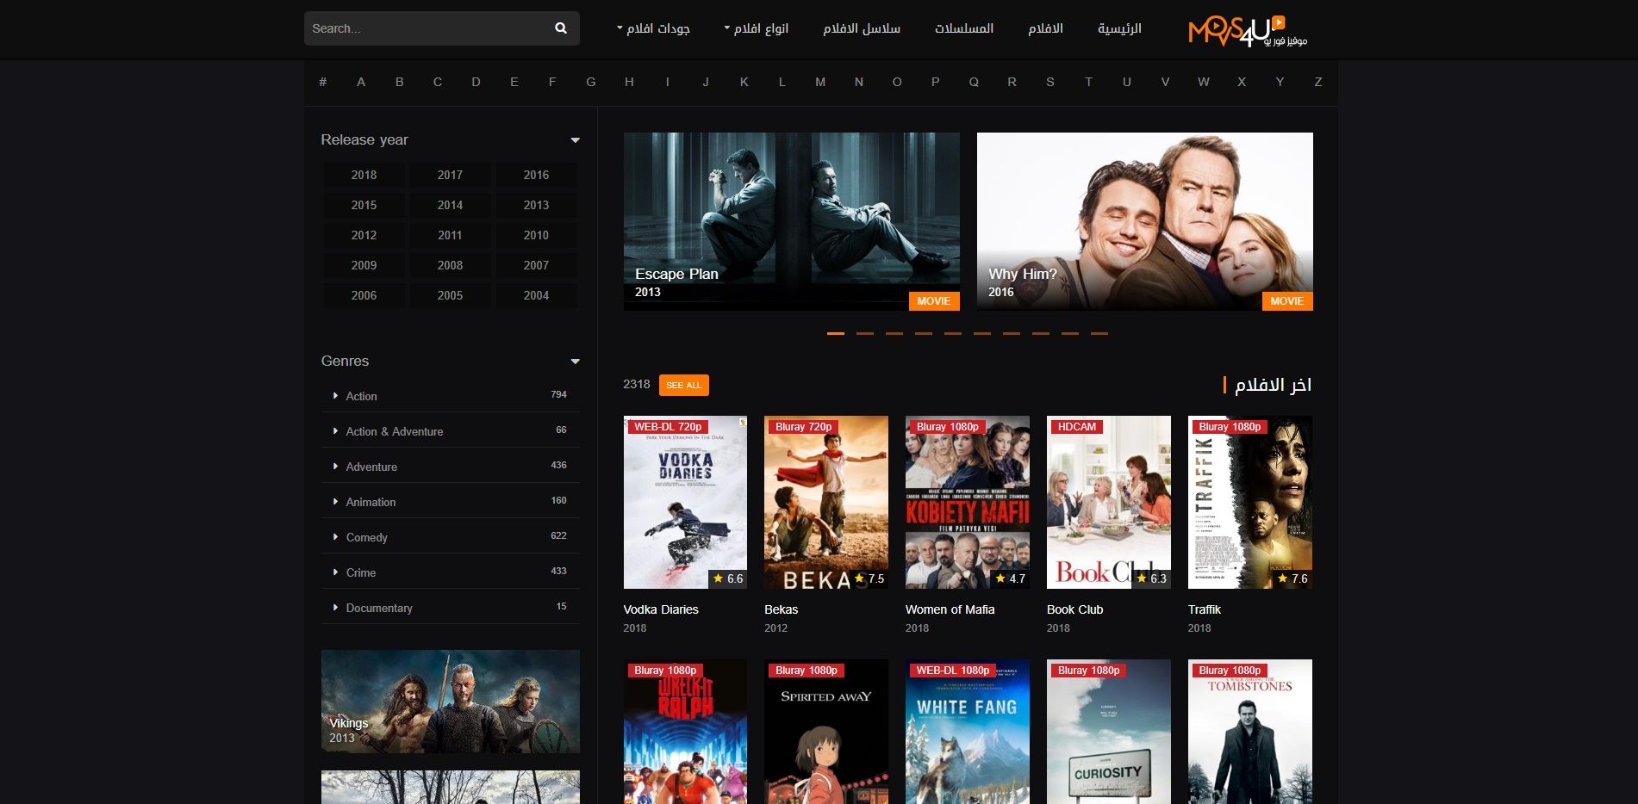Click the search magnifier icon
1638x804 pixels.
(x=561, y=28)
